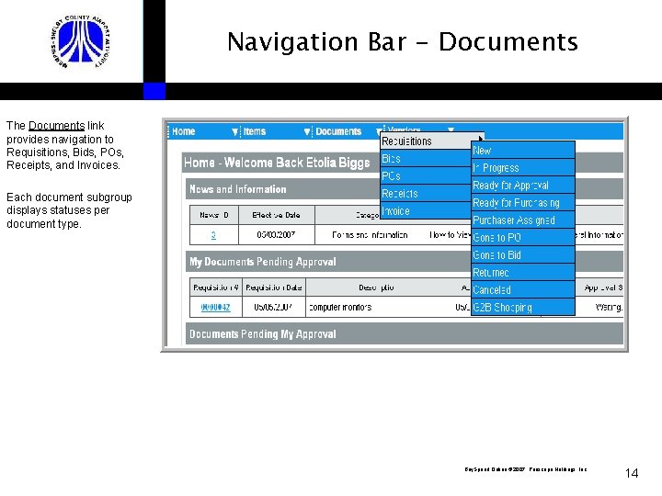This screenshot has height=496, width=662.
Task: Click the underlined Documents word in description
Action: tap(57, 126)
